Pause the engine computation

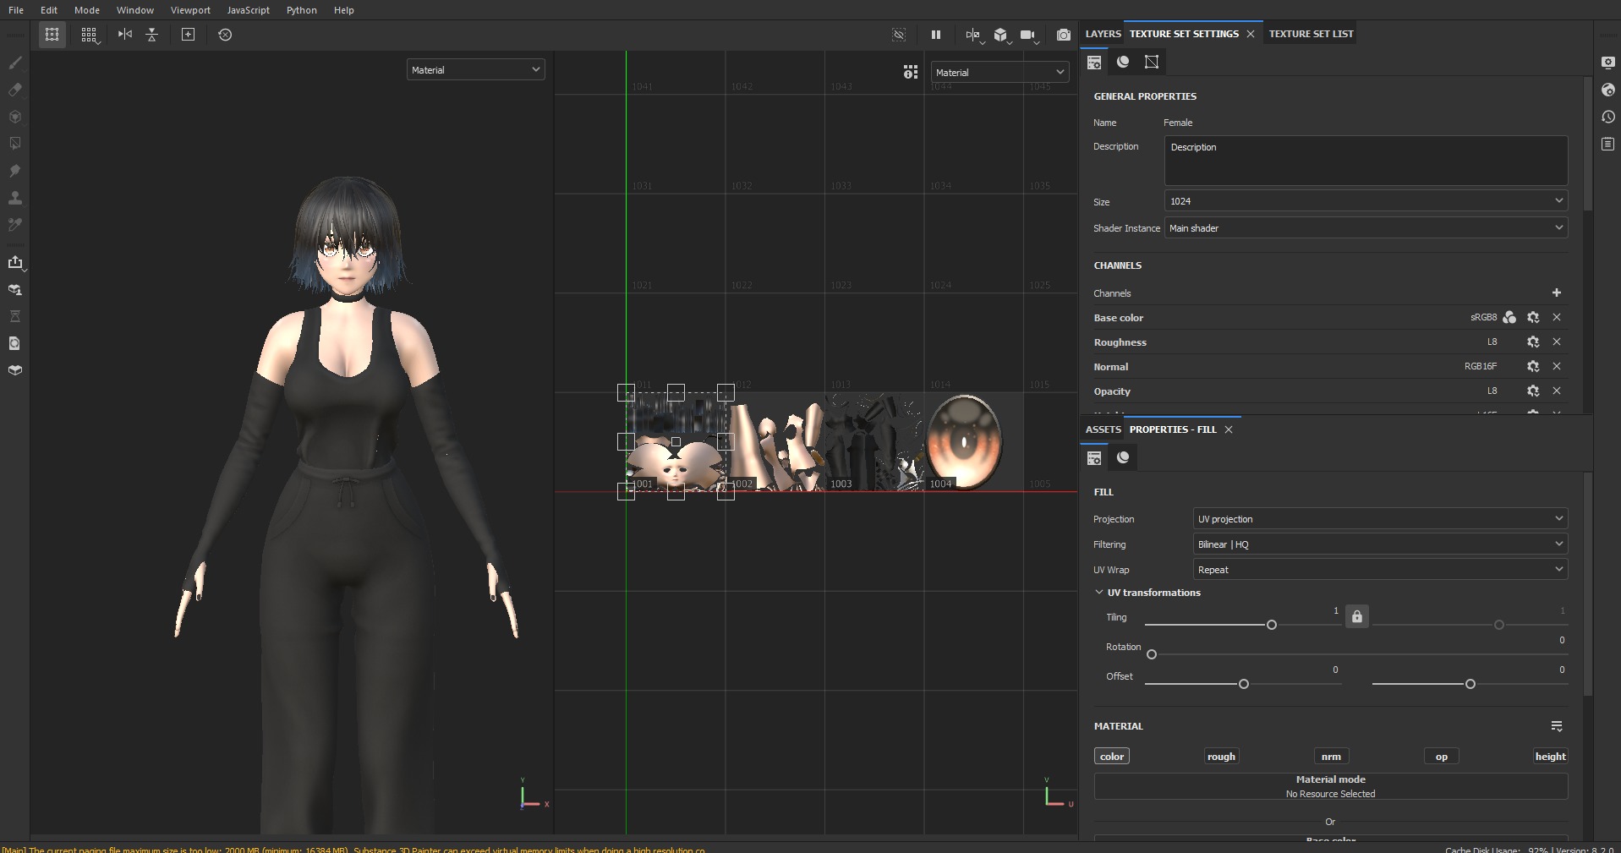(936, 35)
